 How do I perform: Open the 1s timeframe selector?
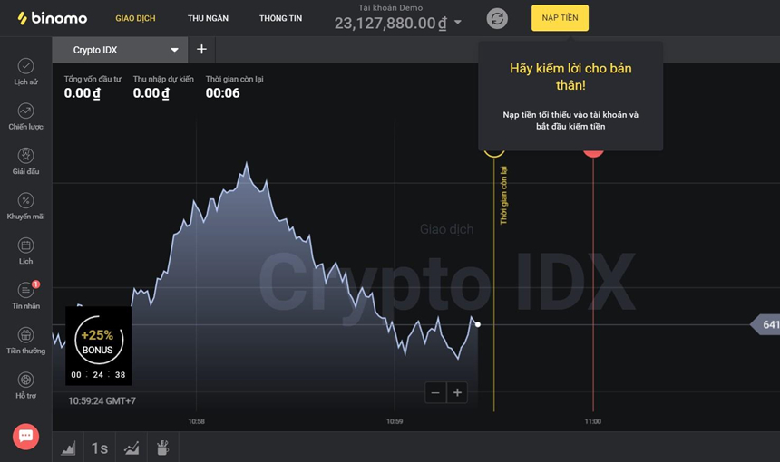100,448
